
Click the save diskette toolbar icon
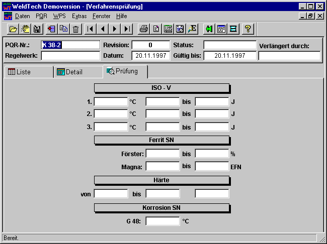(37, 29)
